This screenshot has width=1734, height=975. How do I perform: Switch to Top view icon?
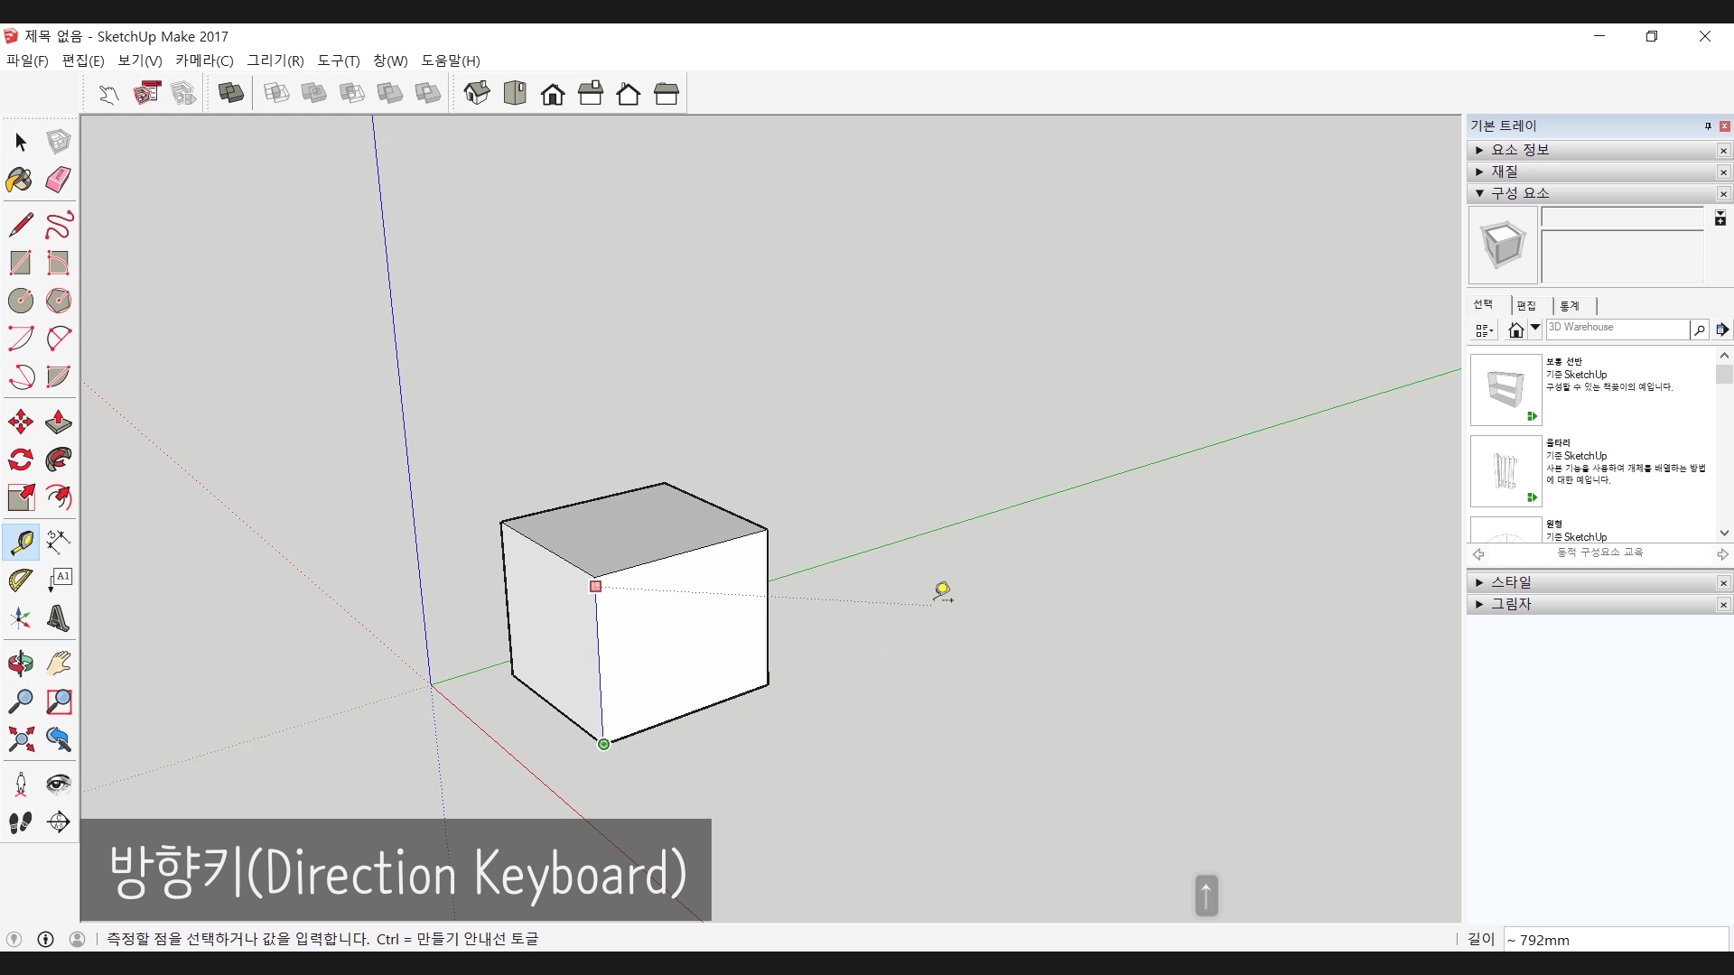(515, 93)
